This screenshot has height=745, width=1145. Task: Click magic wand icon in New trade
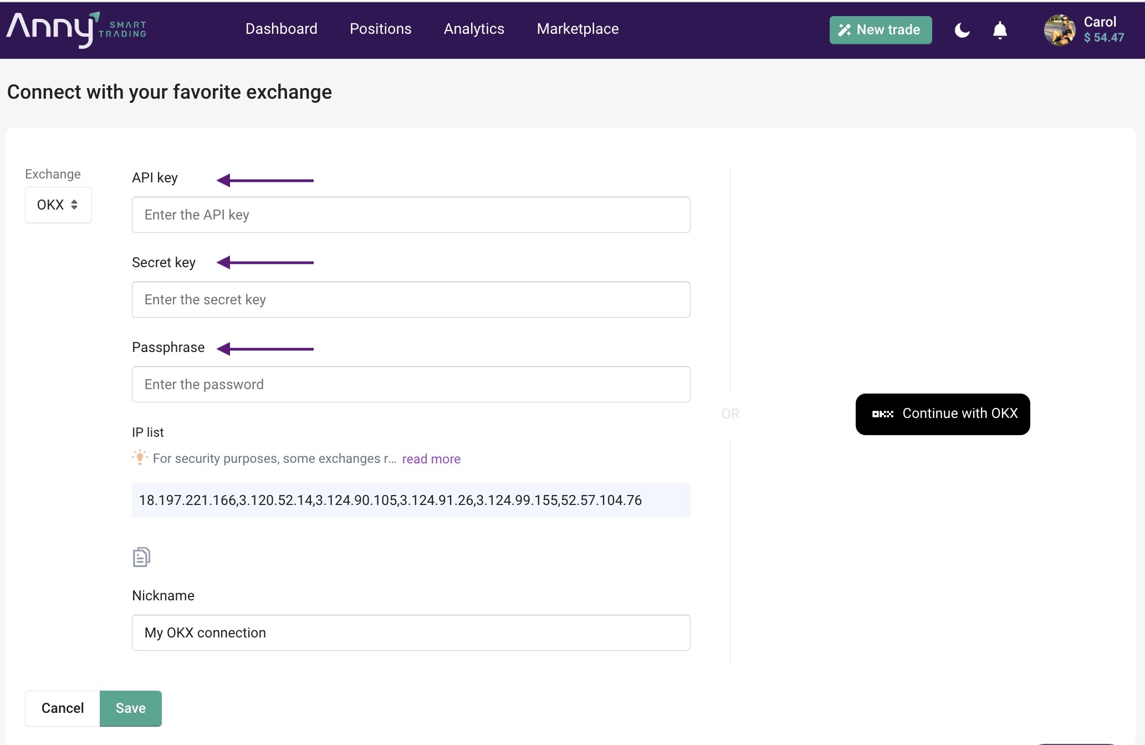click(x=845, y=30)
